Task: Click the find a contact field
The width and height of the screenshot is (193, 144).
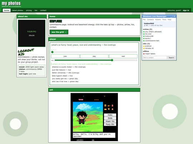Action: pyautogui.click(x=155, y=58)
